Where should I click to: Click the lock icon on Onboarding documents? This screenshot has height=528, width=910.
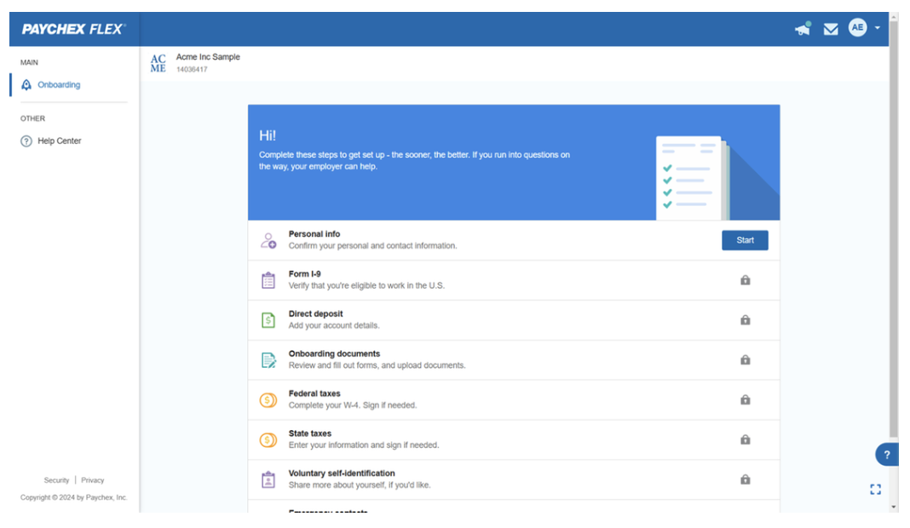tap(745, 359)
